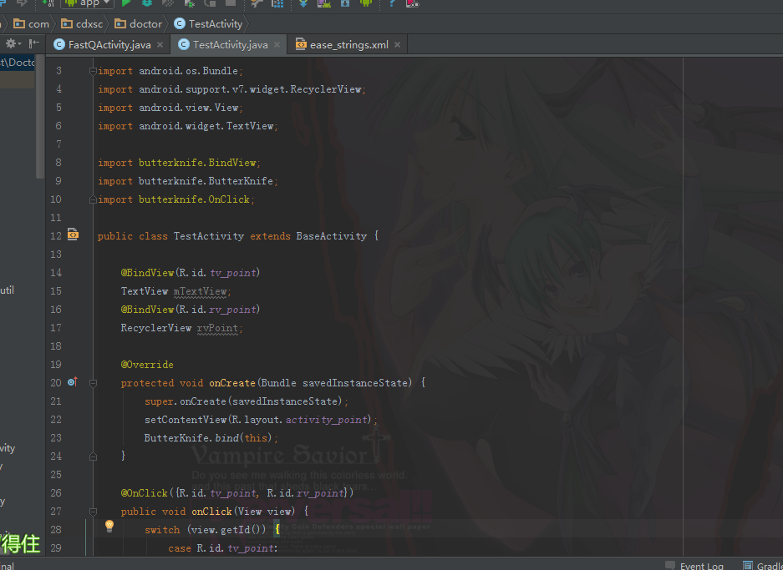
Task: Toggle the fold end marker at line 24
Action: [93, 457]
